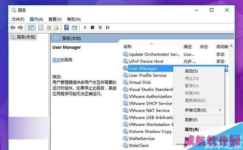Open the 查看(V) menu
243x150 pixels.
[x=55, y=19]
